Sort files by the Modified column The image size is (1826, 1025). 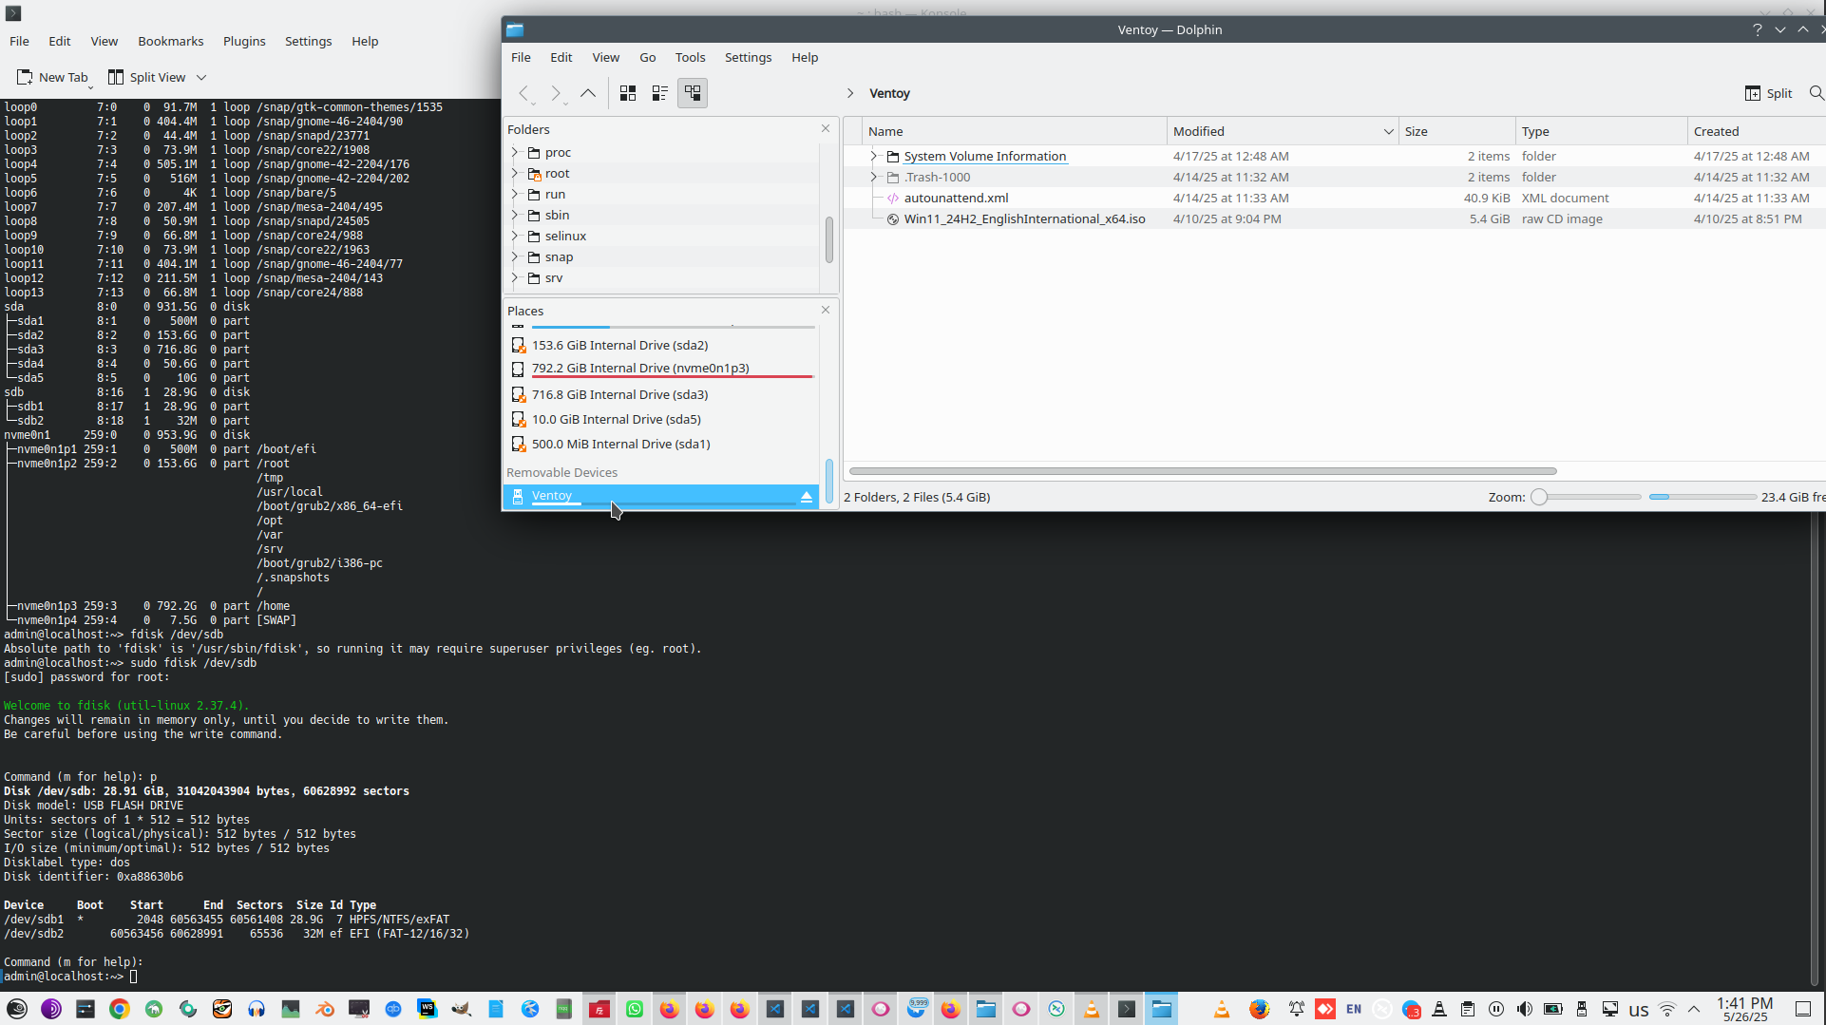(1282, 131)
